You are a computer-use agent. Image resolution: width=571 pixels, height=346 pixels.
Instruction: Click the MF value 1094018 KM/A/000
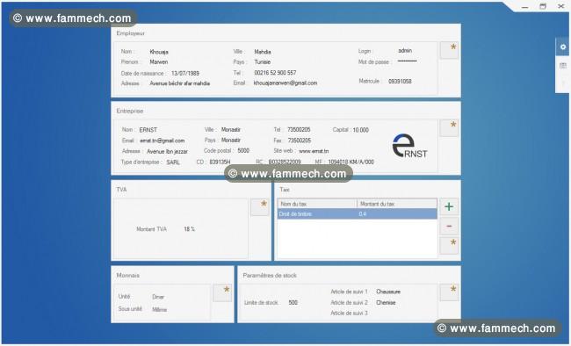coord(351,162)
